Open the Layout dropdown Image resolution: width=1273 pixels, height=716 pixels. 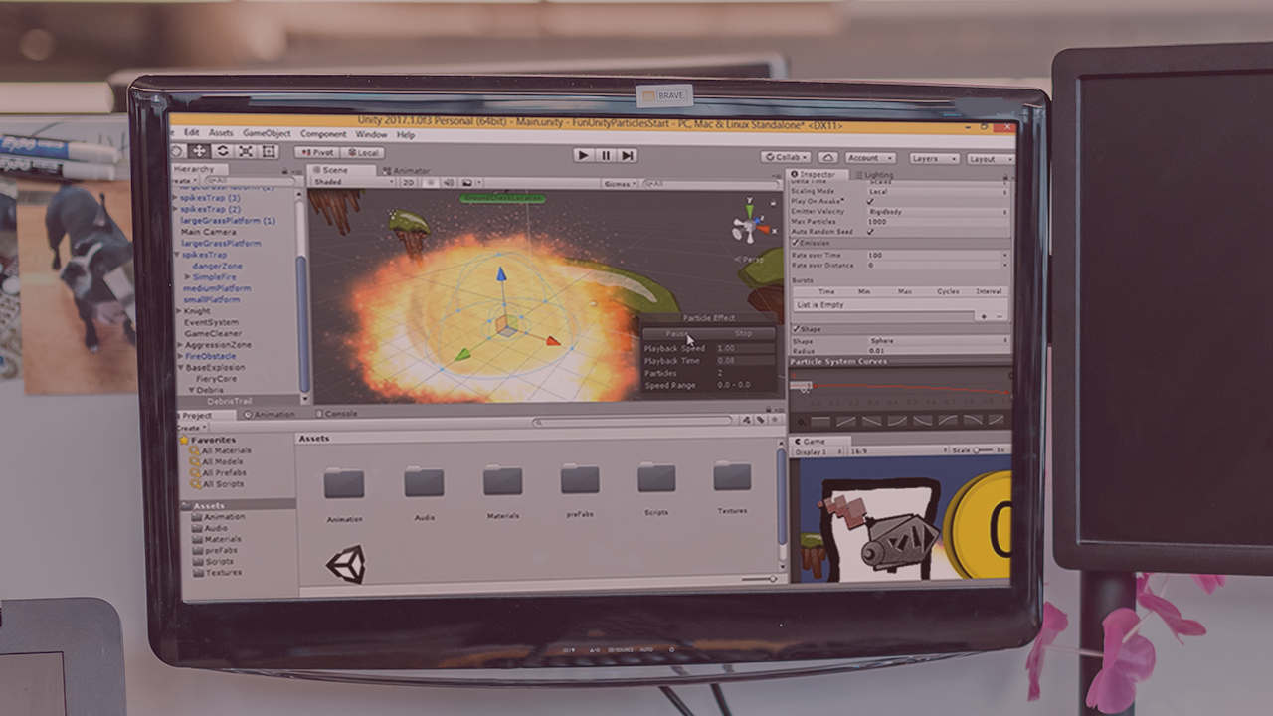coord(989,159)
